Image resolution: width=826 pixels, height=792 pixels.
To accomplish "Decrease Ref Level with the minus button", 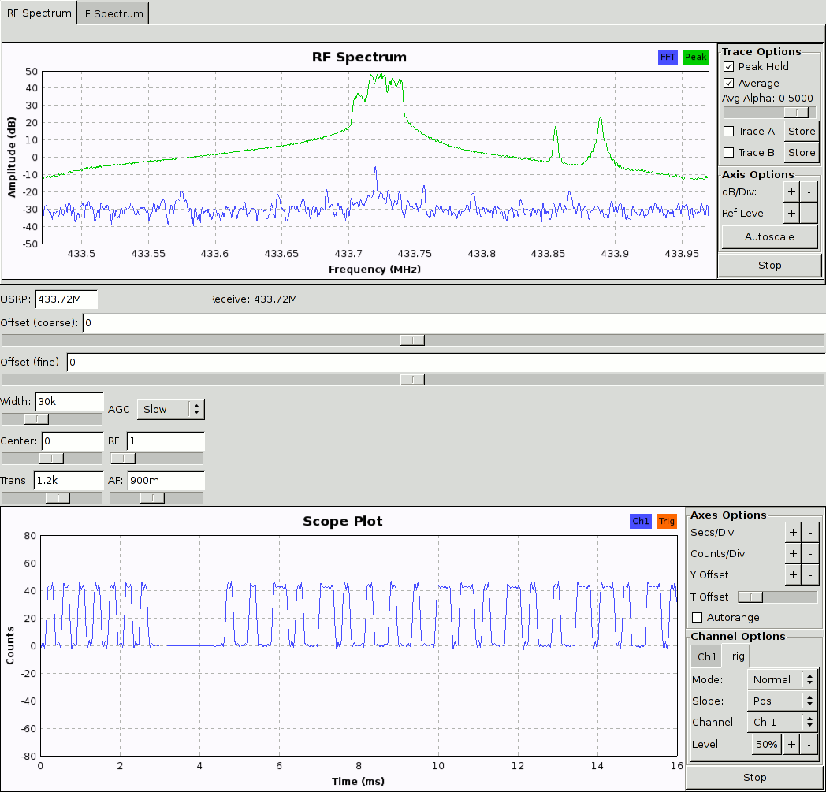I will coord(810,212).
